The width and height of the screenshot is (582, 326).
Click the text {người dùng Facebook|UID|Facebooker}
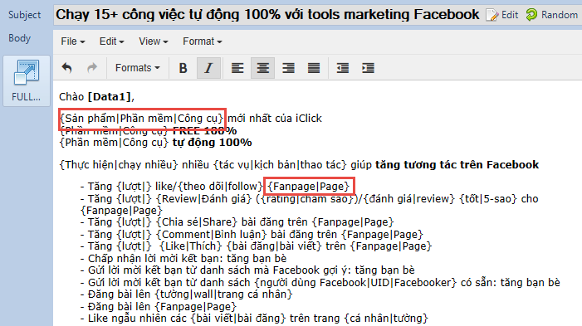pos(355,283)
